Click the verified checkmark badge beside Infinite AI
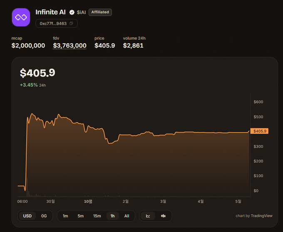The width and height of the screenshot is (283, 232). [x=72, y=12]
